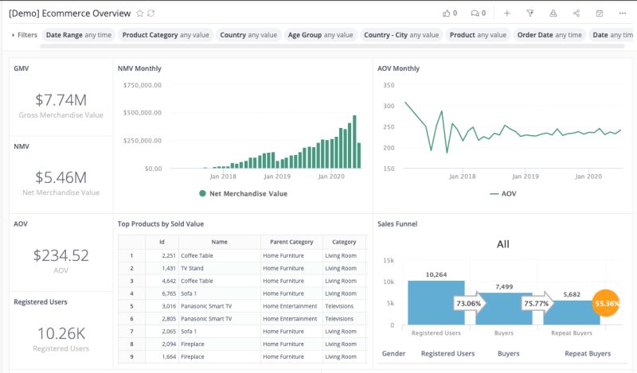Click the tallest bar in NMV Monthly chart
Viewport: 637px width, 373px height.
pyautogui.click(x=354, y=142)
